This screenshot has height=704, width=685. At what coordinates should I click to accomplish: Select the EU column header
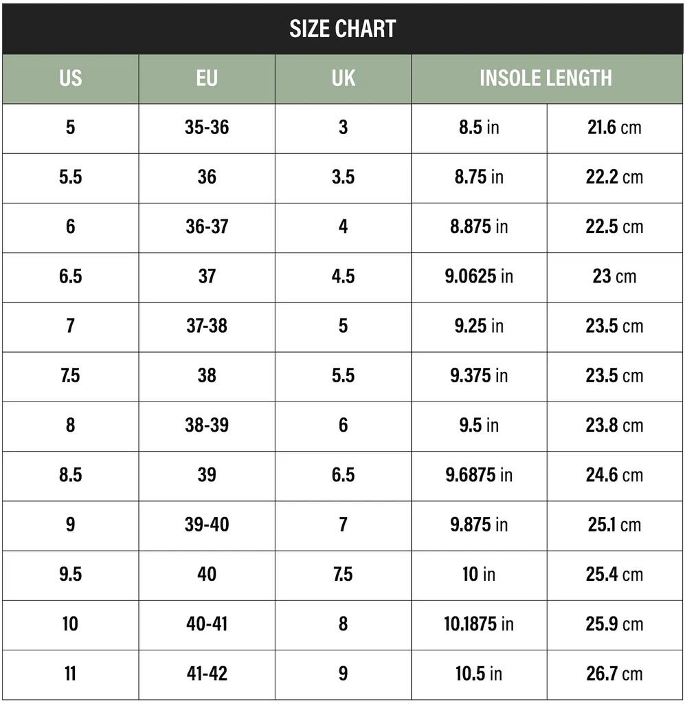[x=207, y=78]
